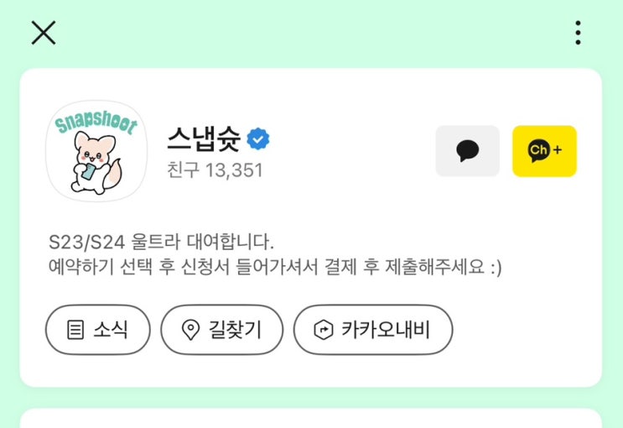Image resolution: width=623 pixels, height=428 pixels.
Task: Open the 소식 news button
Action: pos(98,330)
